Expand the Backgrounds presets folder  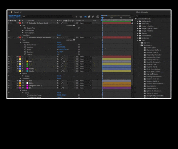click(138, 21)
